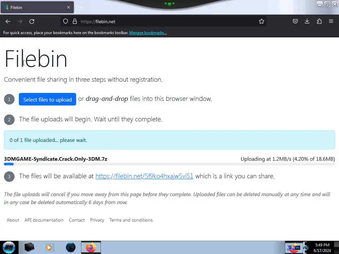Open the black cube taskbar app
Image resolution: width=339 pixels, height=254 pixels.
click(29, 247)
